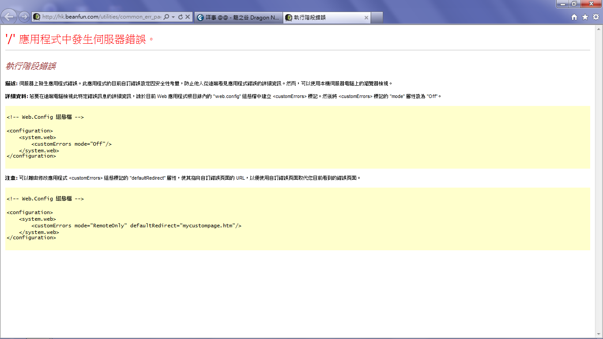
Task: Switch to the 龍之谷 Dragon Nest tab
Action: point(238,18)
